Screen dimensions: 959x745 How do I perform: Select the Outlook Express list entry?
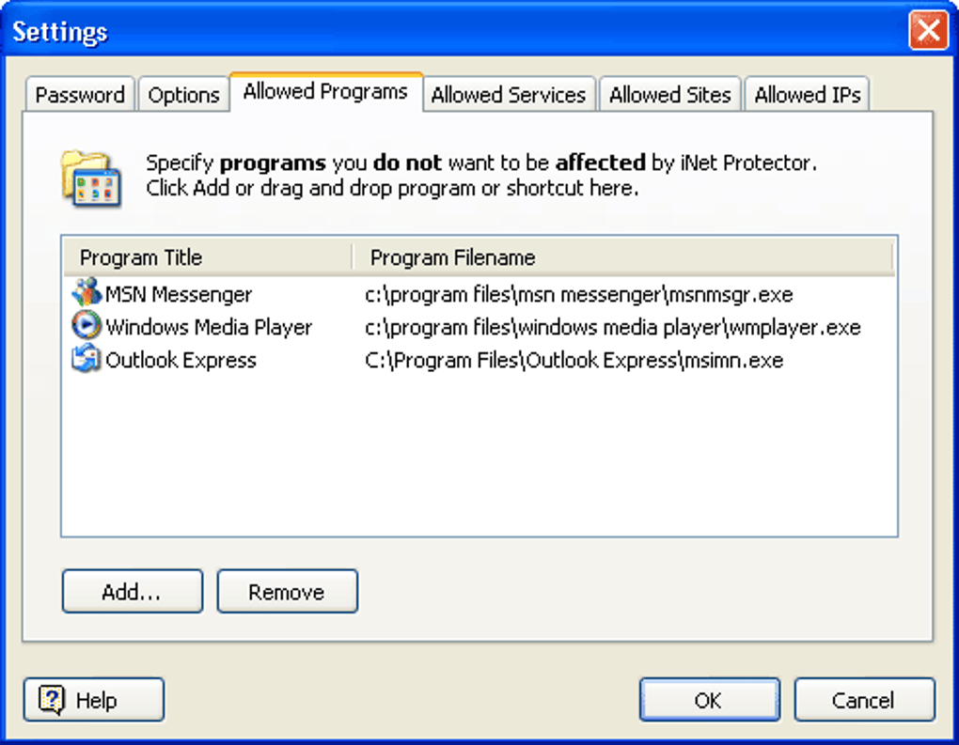tap(181, 360)
